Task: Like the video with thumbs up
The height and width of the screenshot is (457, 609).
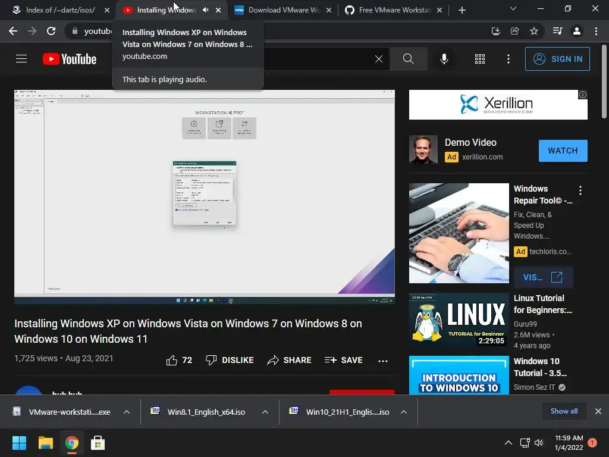Action: tap(179, 360)
